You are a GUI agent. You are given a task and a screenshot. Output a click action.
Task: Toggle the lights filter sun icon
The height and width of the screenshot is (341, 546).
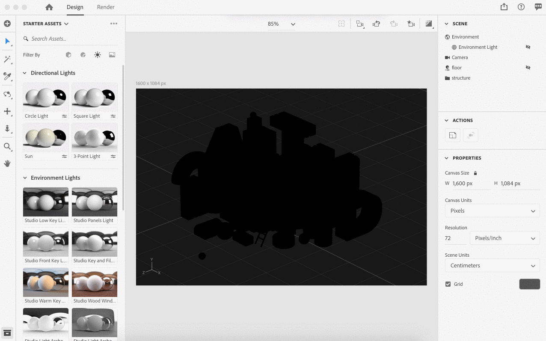98,55
